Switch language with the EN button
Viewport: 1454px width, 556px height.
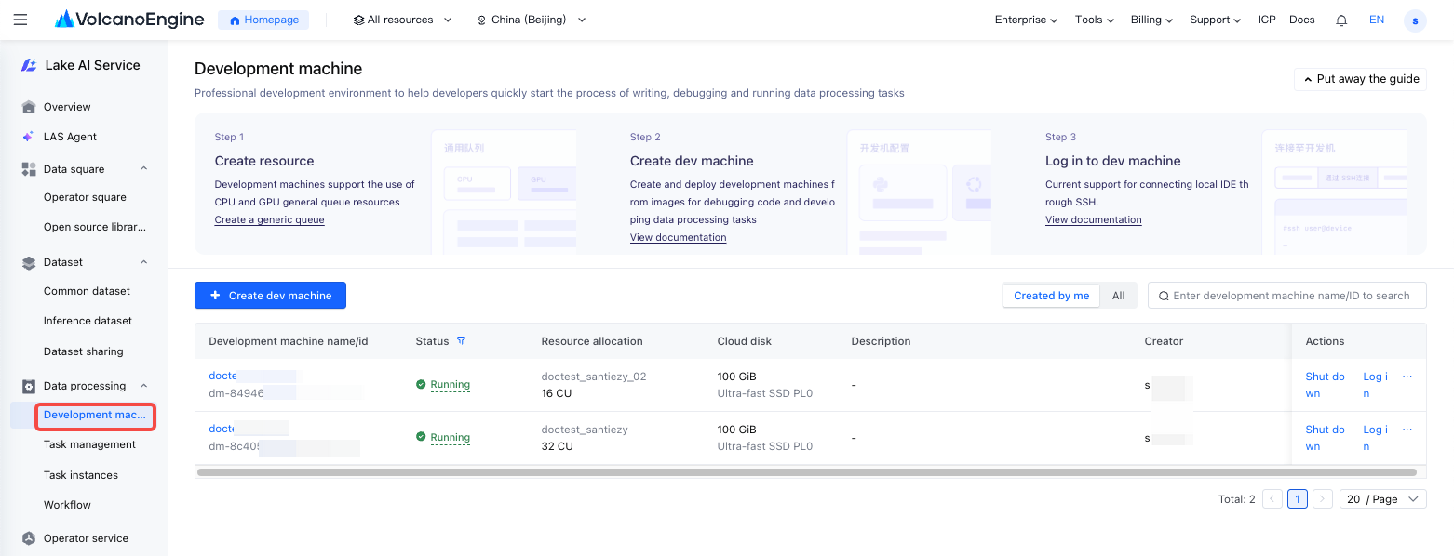(1377, 20)
